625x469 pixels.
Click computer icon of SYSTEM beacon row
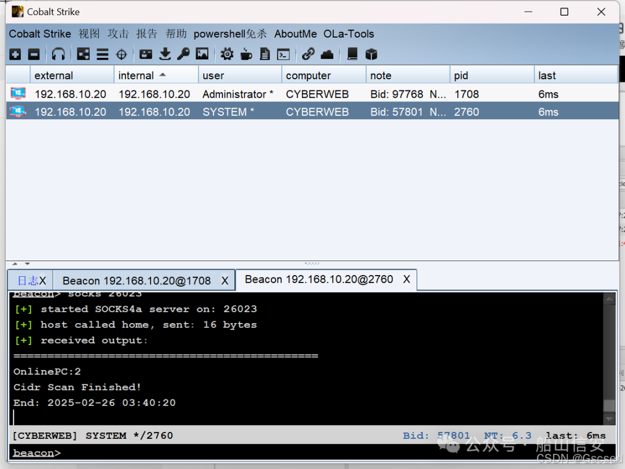point(18,111)
